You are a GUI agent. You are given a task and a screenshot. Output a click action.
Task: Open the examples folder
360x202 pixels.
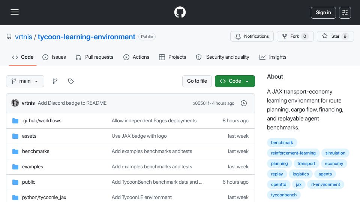(x=33, y=167)
